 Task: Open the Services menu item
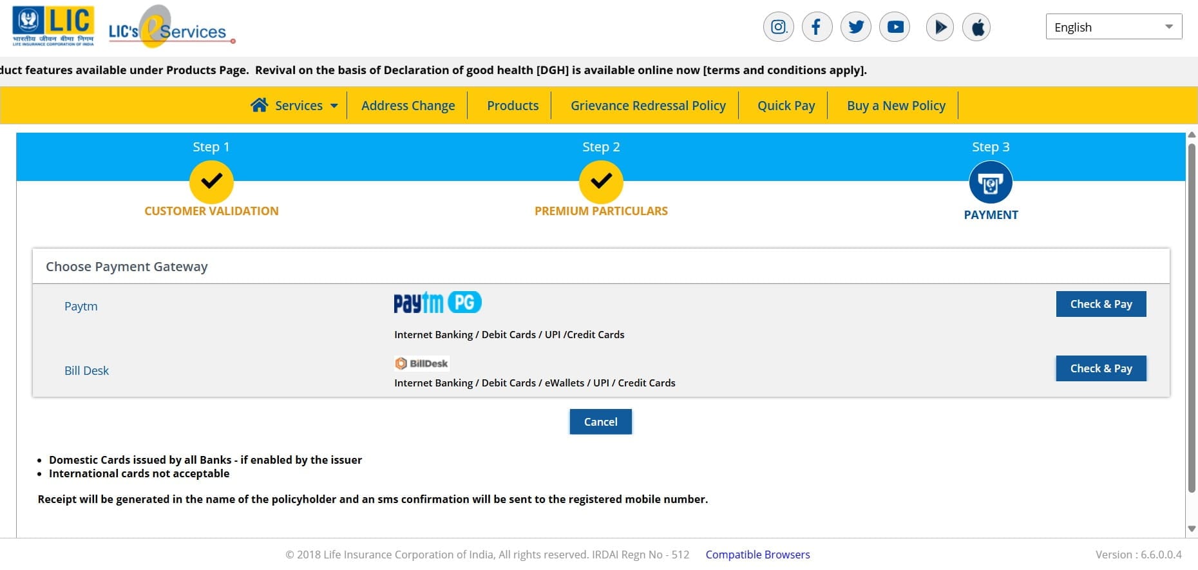coord(299,106)
